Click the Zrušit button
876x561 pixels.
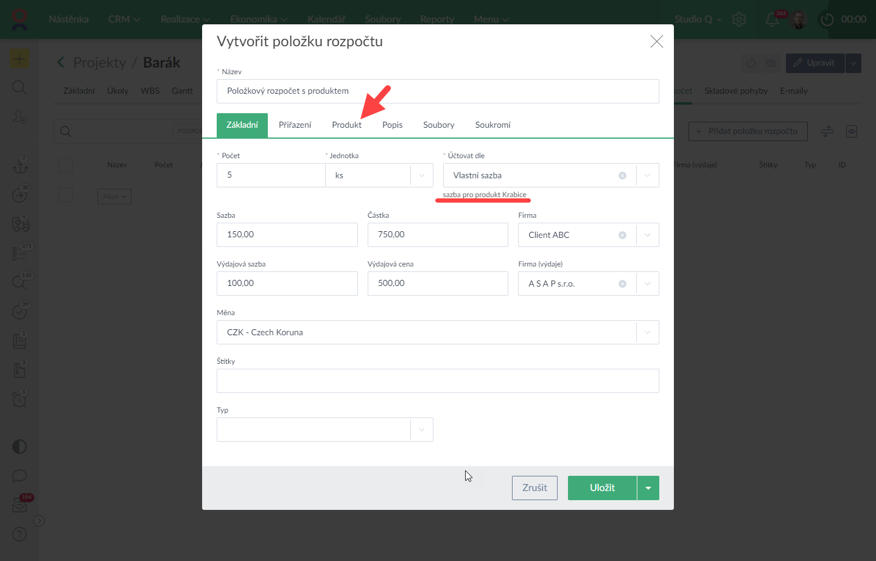point(534,488)
